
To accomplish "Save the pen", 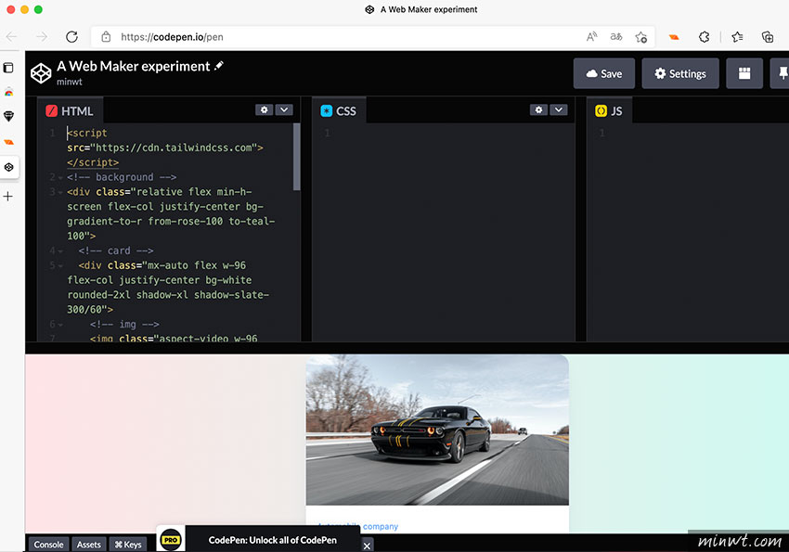I will [604, 73].
